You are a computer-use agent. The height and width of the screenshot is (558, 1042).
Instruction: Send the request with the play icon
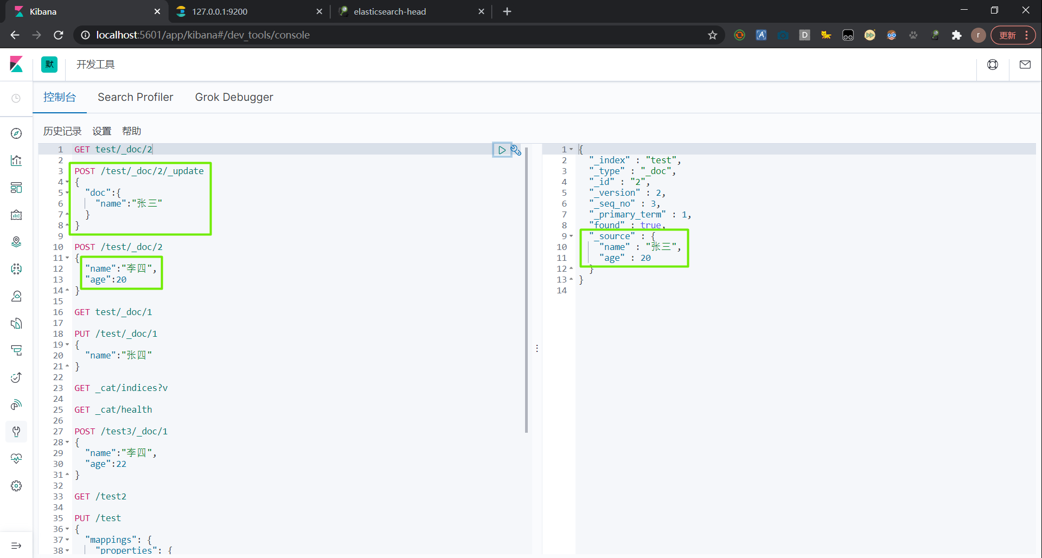point(502,150)
